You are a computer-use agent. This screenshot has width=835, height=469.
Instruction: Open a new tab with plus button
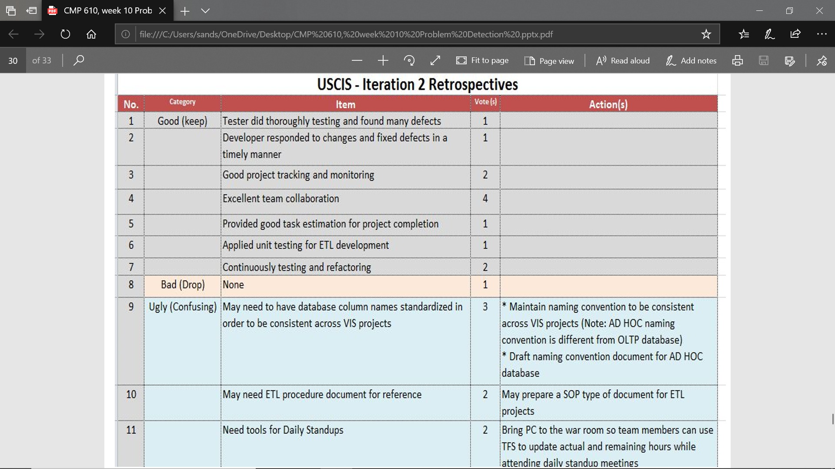pos(185,11)
